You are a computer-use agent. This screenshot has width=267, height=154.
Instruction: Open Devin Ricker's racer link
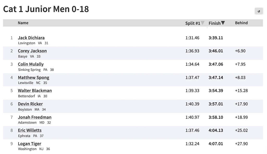pyautogui.click(x=30, y=104)
